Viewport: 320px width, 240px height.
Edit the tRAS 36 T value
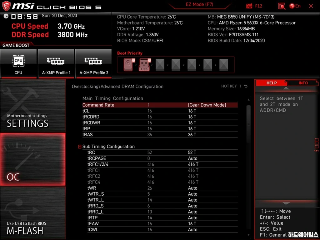tap(192, 134)
